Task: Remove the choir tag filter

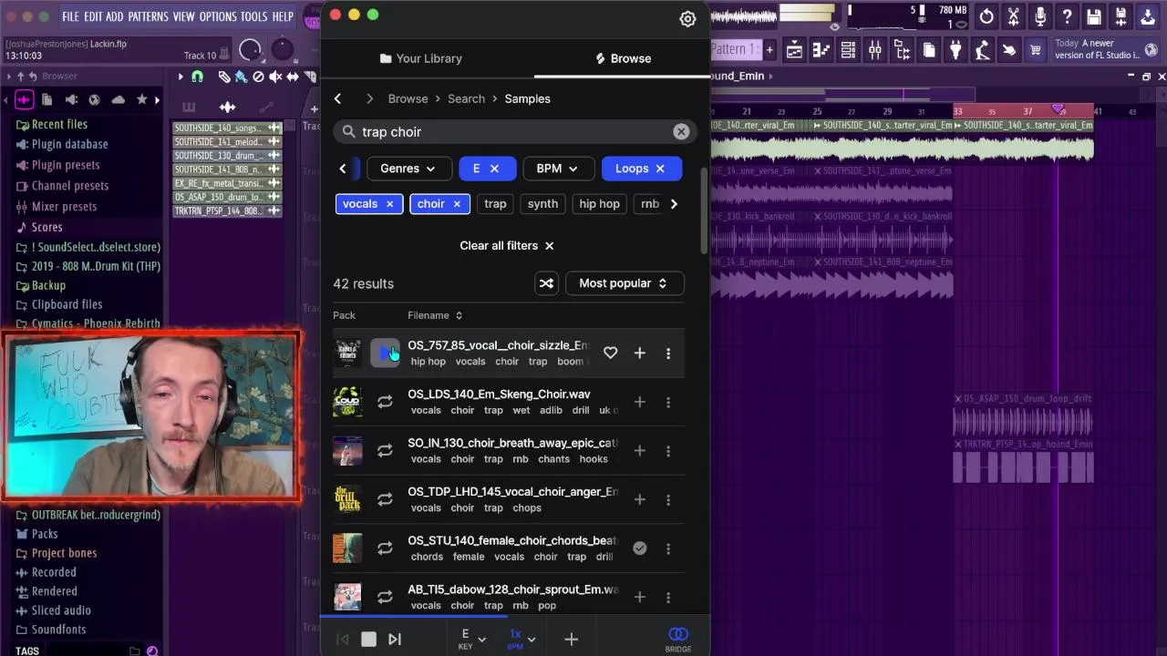Action: point(457,204)
